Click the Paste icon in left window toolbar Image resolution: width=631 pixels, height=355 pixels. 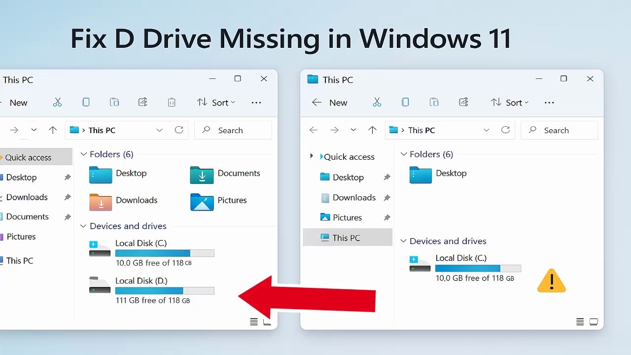(x=114, y=103)
